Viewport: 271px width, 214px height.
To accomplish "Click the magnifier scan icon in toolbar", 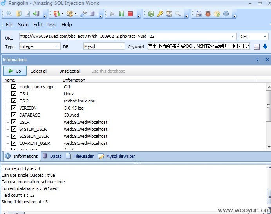I will 9,14.
